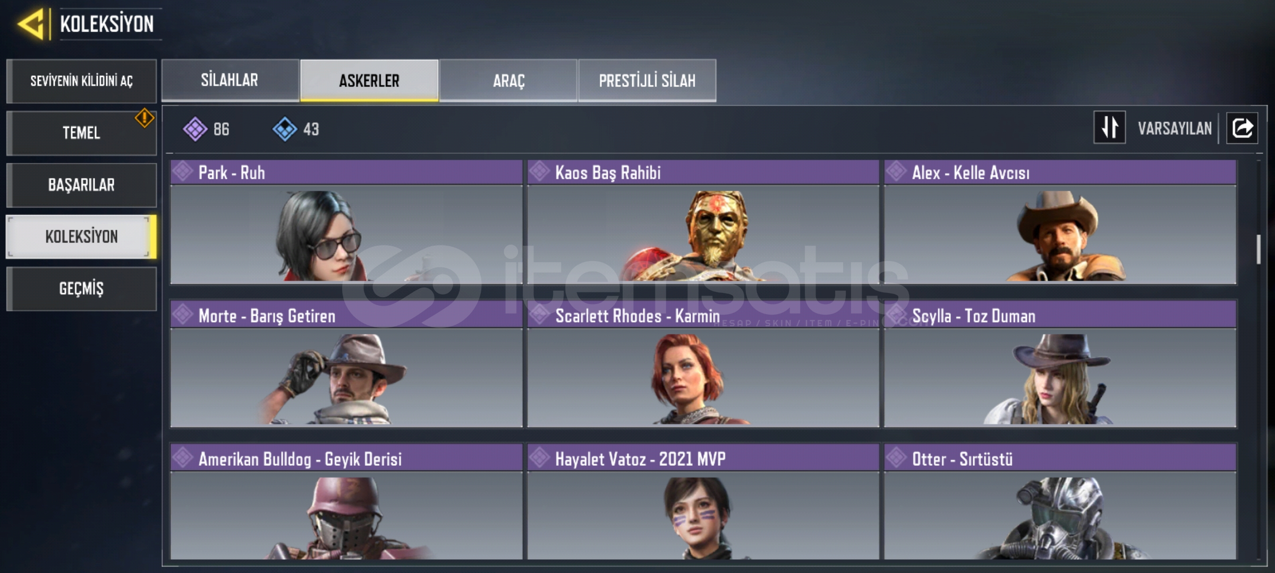Select the Scarlett Rhodes - Karmin card
The image size is (1275, 573).
click(x=703, y=364)
